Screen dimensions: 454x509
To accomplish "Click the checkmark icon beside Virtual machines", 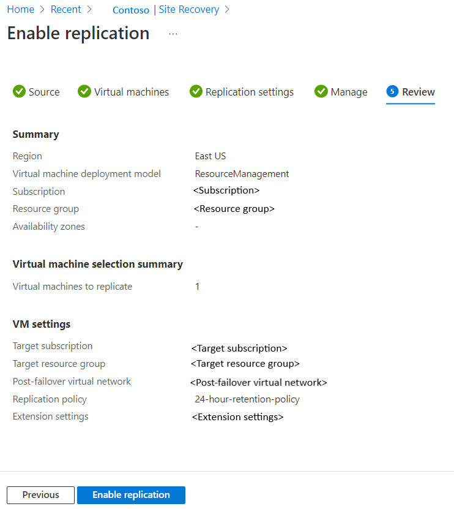I will click(84, 91).
